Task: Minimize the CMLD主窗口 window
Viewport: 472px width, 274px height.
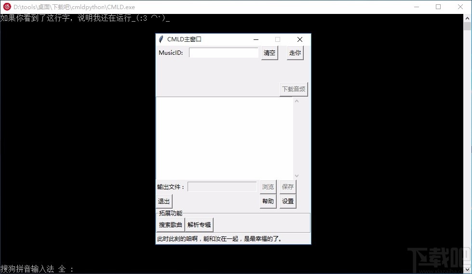Action: pos(256,39)
